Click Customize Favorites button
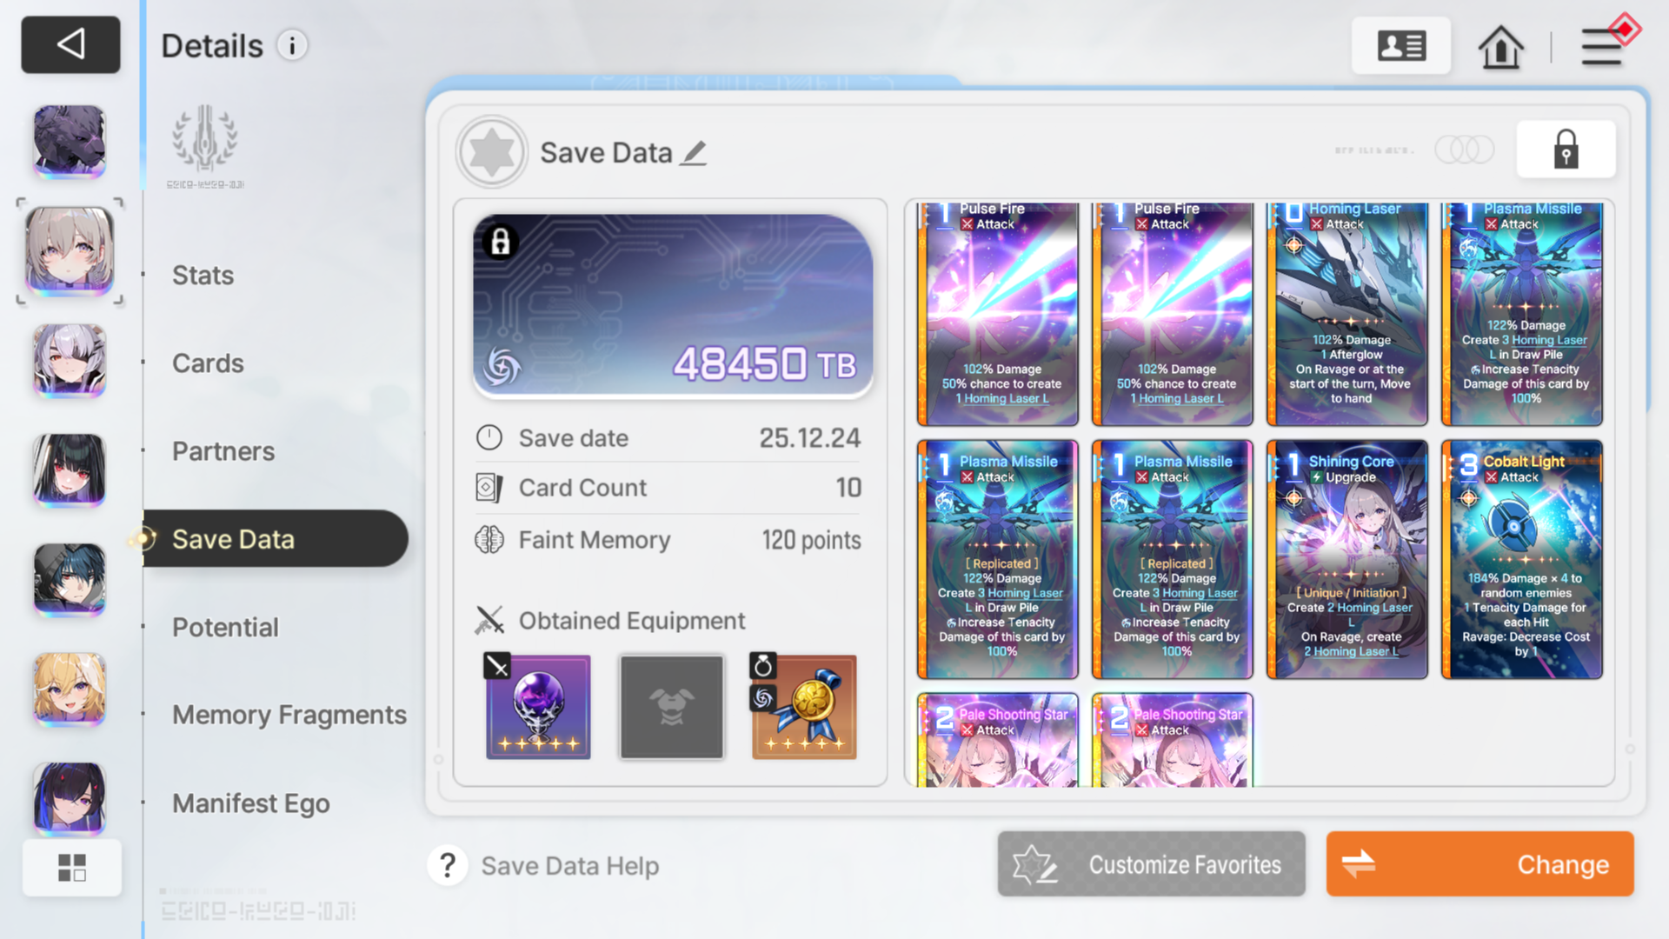 (1151, 863)
